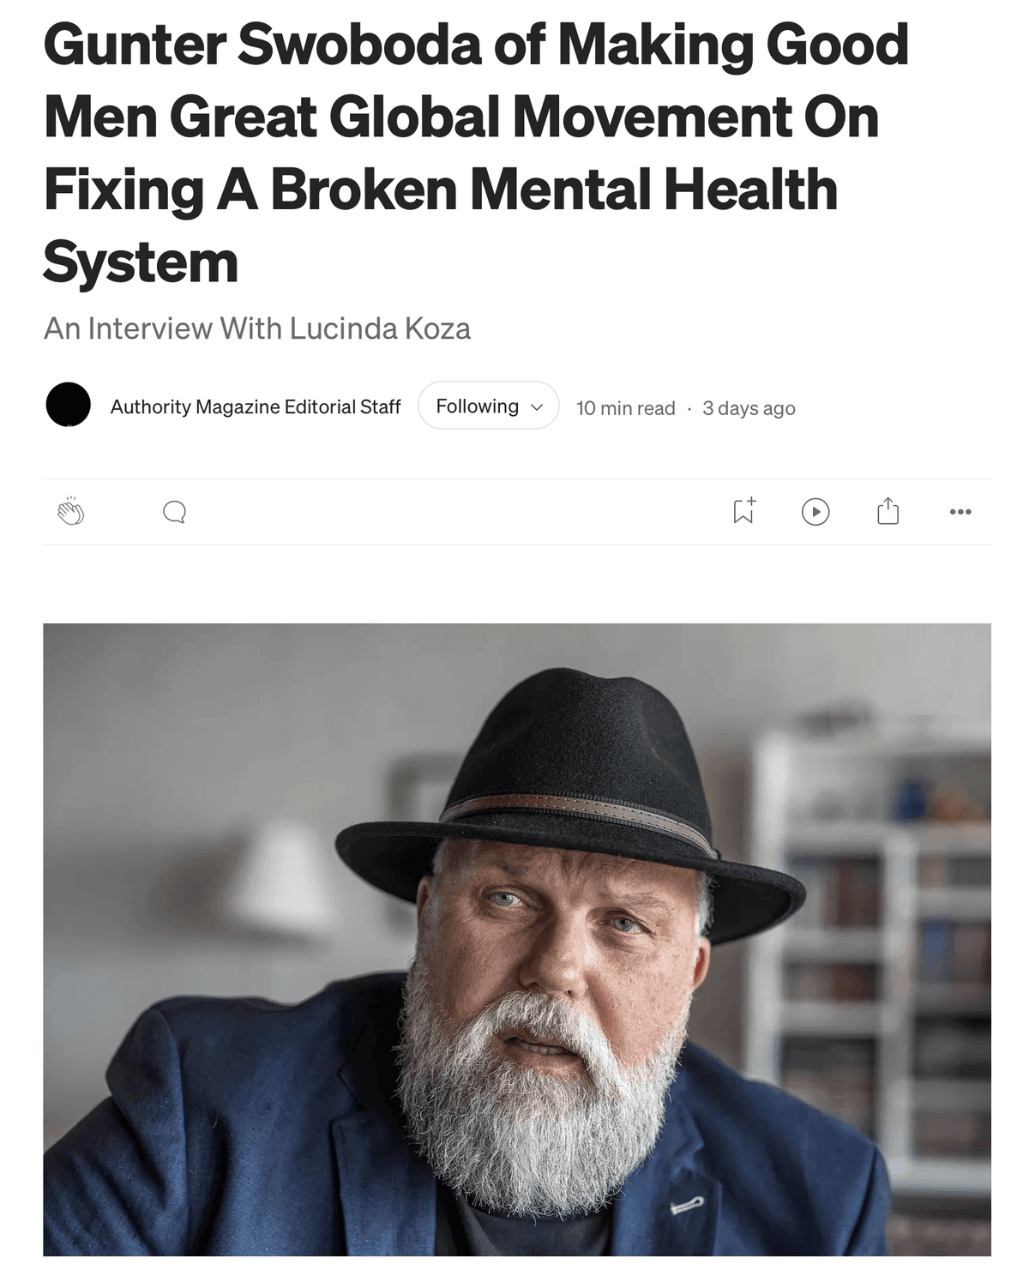
Task: Open the three-dot more options menu
Action: tap(960, 512)
